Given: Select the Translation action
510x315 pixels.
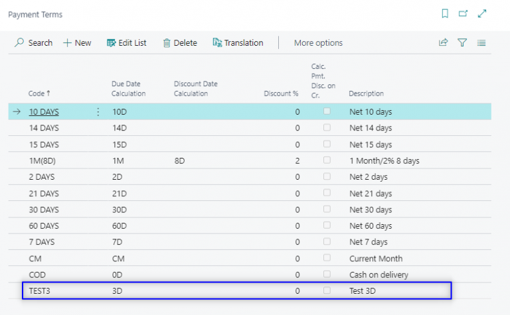Looking at the screenshot, I should (x=238, y=42).
